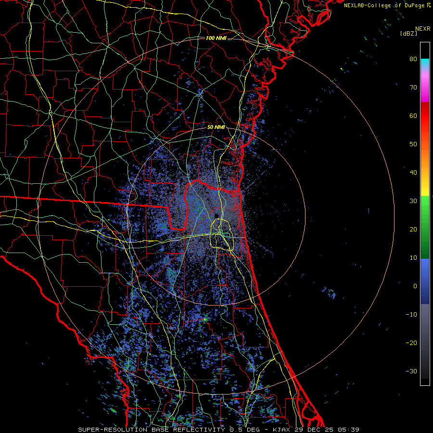Click the Super-Resolution Base Reflectivity KJAX caption
The height and width of the screenshot is (433, 433).
[x=218, y=430]
